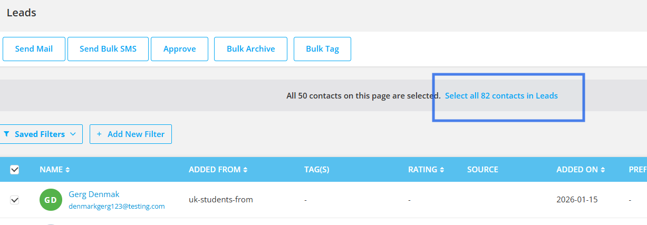Select all 82 contacts in Leads

point(501,96)
